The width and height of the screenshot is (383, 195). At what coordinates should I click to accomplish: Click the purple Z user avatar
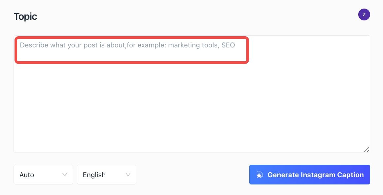[x=364, y=14]
